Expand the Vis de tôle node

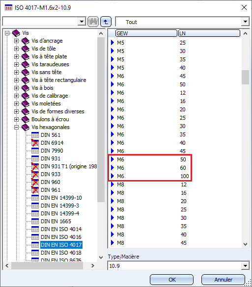tap(16, 49)
